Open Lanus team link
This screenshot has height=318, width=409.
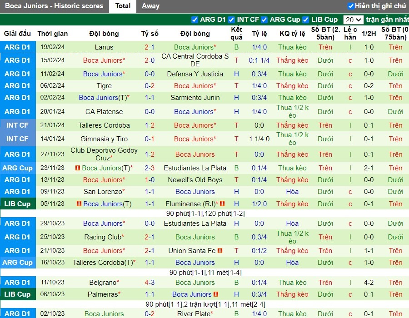pos(104,47)
